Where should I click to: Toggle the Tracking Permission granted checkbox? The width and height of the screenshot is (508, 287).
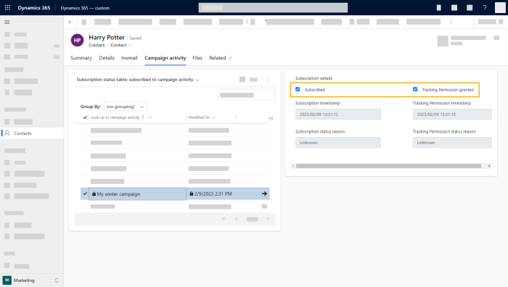[415, 89]
